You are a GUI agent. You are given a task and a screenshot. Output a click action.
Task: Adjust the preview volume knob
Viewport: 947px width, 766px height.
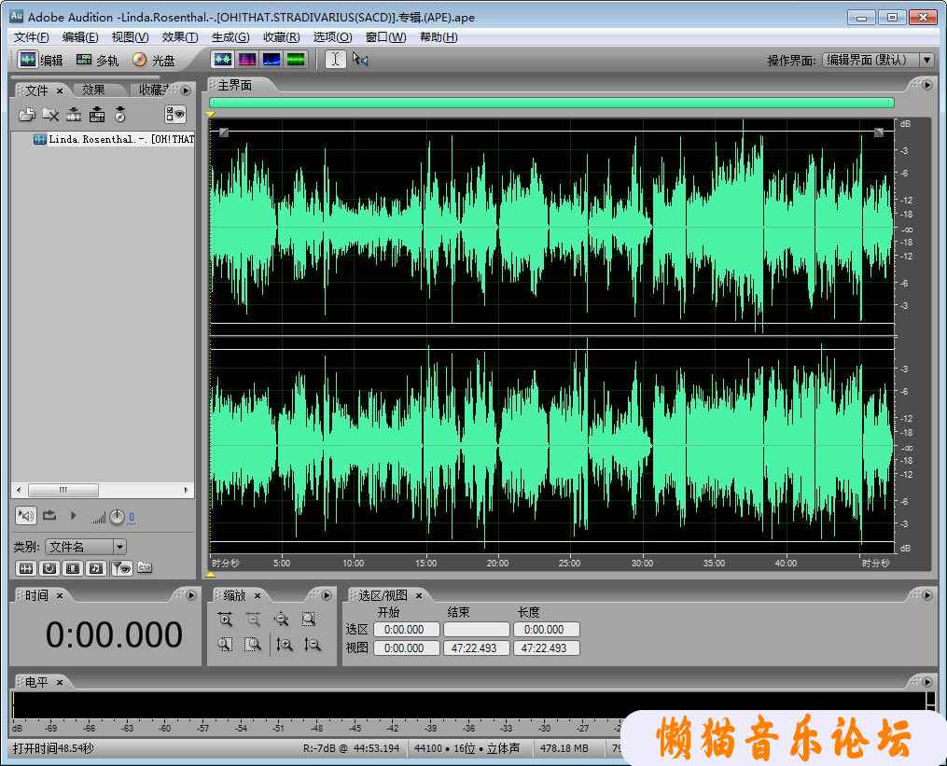(x=117, y=517)
